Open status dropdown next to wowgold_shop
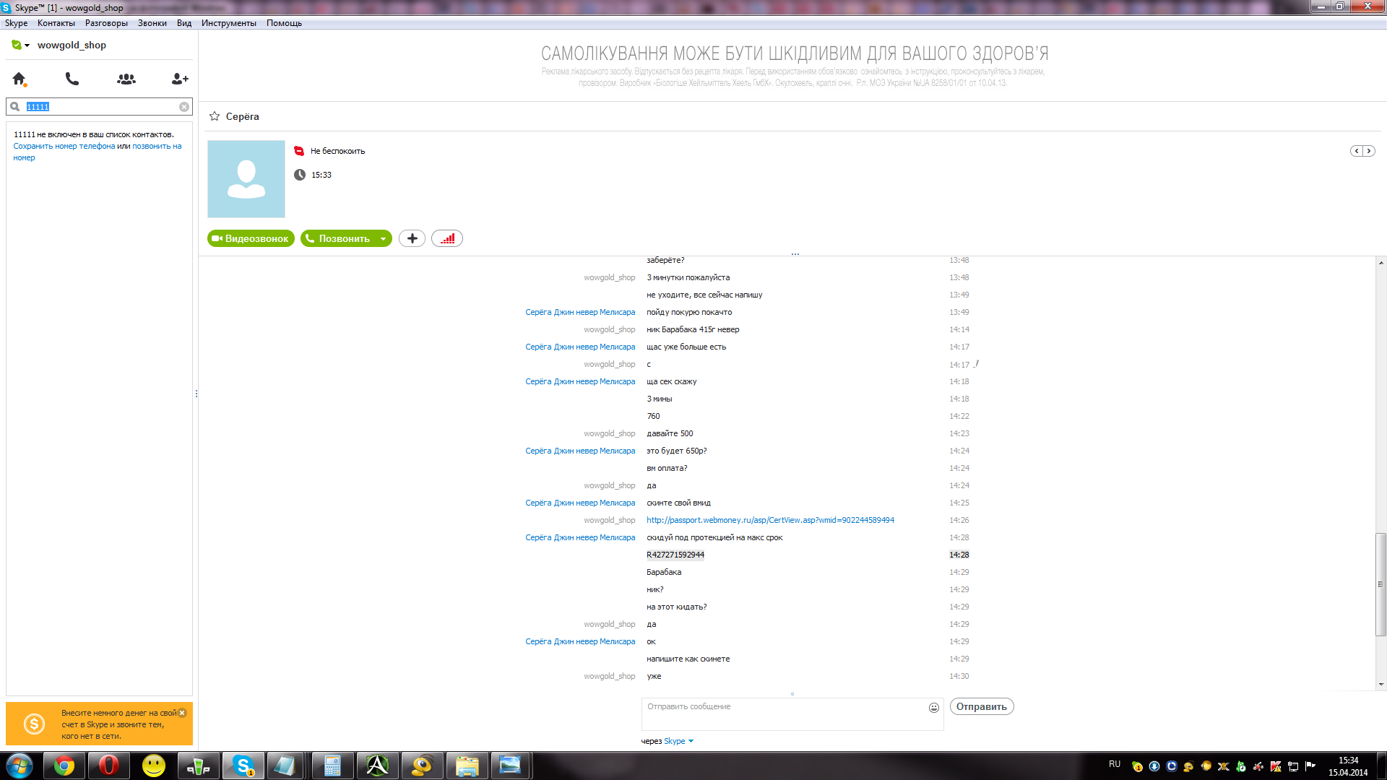1387x780 pixels. point(27,45)
